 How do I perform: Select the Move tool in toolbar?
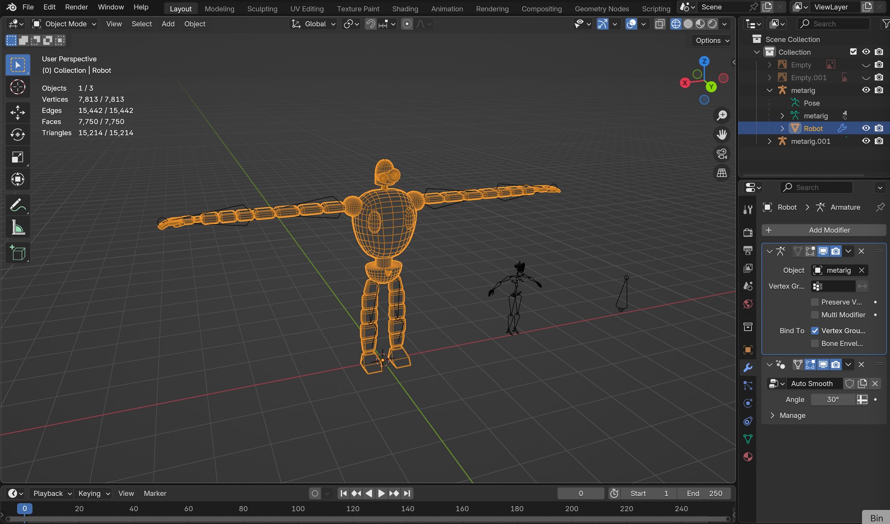click(x=17, y=113)
